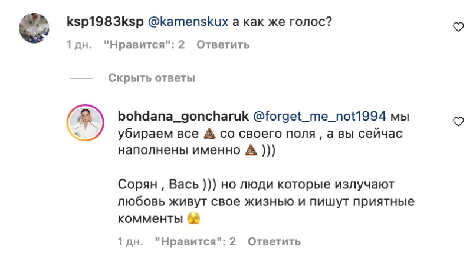Collapse replies via "Скрыть ответы"

click(152, 78)
